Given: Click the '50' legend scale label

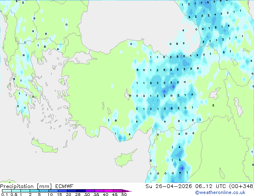Looking at the screenshot, I should 124,194.
